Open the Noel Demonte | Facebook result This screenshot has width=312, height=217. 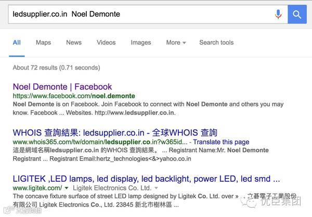click(x=62, y=87)
